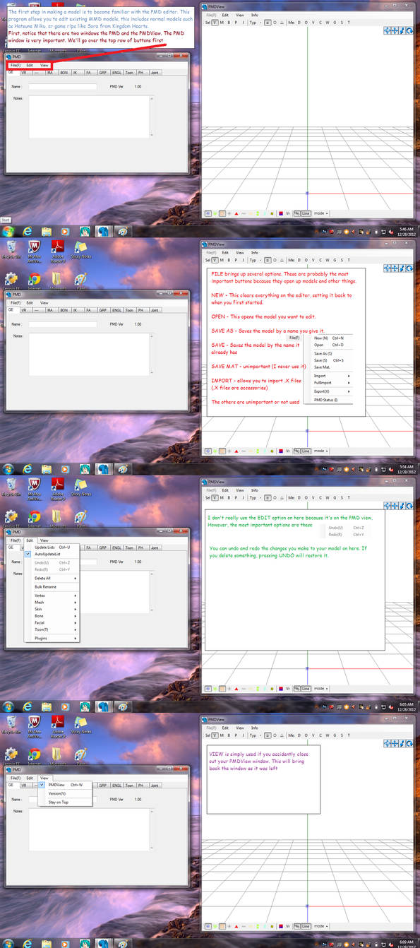Click the Name field in PMD, 5:46 AM screenshot
Image resolution: width=420 pixels, height=948 pixels.
pos(63,87)
